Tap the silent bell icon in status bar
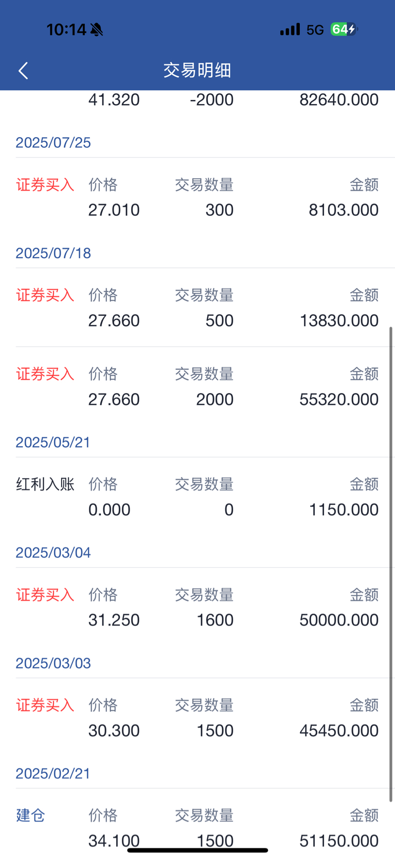 click(96, 30)
